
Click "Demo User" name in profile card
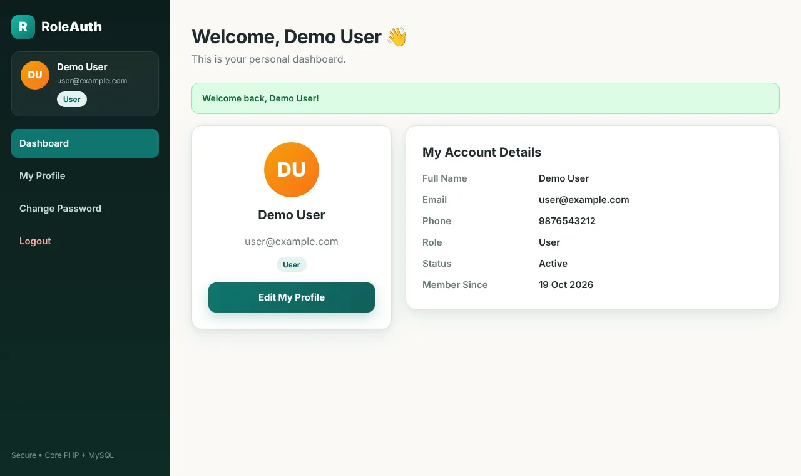[x=292, y=215]
